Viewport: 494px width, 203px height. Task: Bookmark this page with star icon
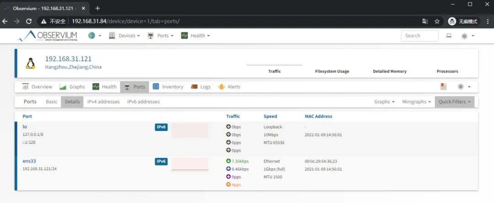pos(437,21)
